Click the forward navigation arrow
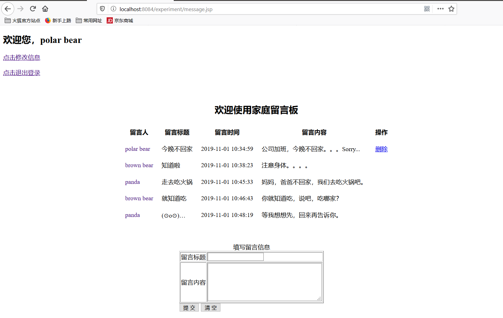 coord(20,9)
